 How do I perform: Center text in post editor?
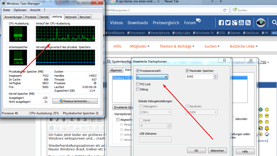tap(79, 120)
